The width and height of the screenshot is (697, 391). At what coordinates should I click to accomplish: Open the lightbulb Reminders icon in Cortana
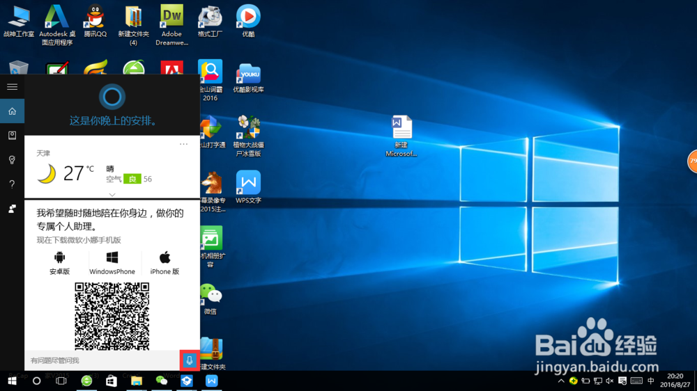[x=12, y=160]
